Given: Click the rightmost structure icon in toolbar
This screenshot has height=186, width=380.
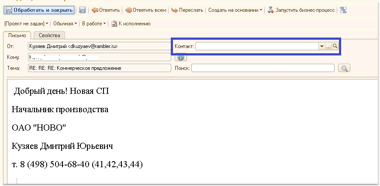Looking at the screenshot, I should (343, 10).
